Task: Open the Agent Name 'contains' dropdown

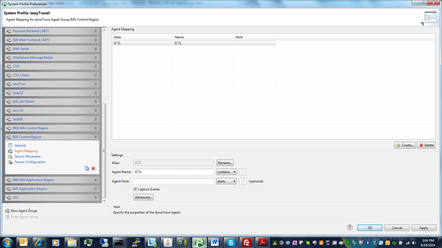Action: pos(227,172)
